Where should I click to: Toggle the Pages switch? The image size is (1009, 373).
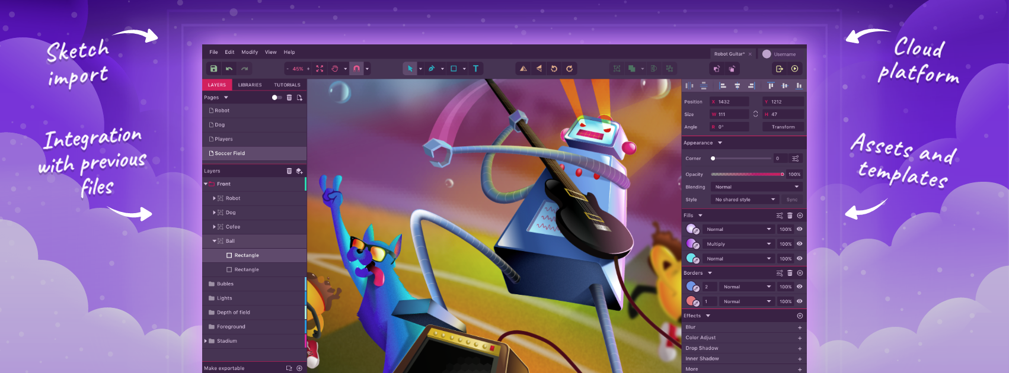click(x=276, y=98)
